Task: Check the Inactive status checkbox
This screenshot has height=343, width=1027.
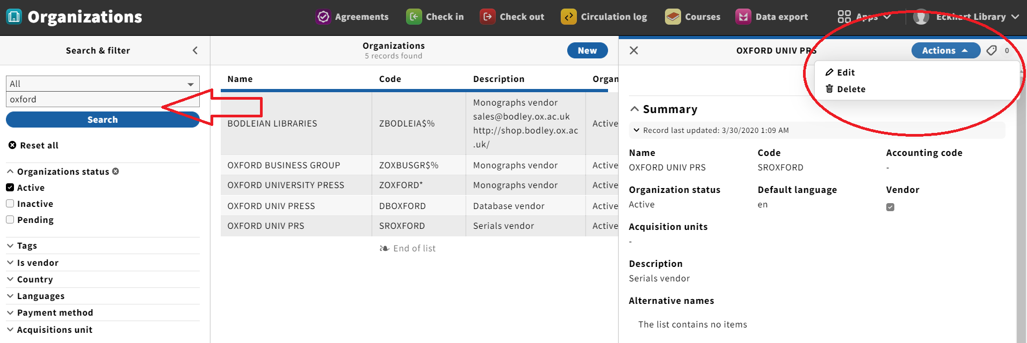Action: pyautogui.click(x=10, y=204)
